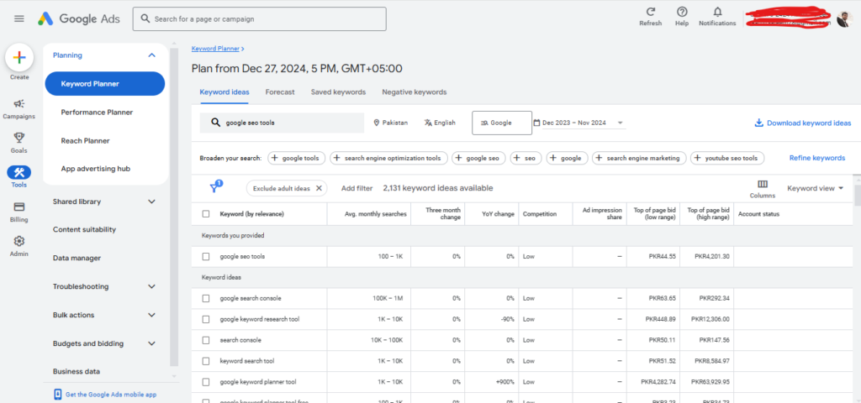Open Get the Google Ads mobile app
861x403 pixels.
point(107,395)
